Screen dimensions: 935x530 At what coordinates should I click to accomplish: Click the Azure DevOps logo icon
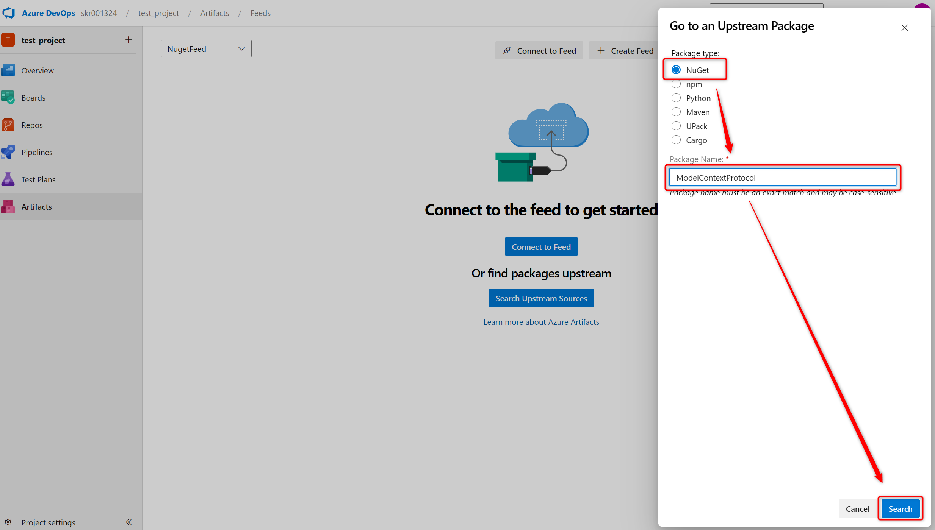coord(8,13)
